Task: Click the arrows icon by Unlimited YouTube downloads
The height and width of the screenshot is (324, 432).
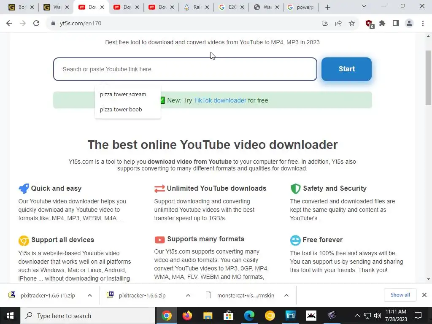Action: pos(159,189)
